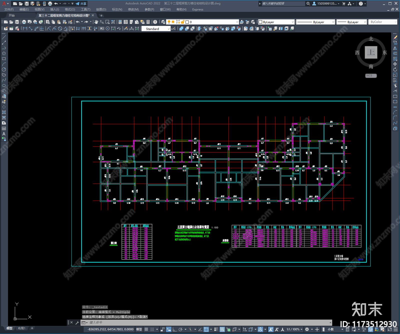Click the WCS label under the ViewCube

point(371,76)
